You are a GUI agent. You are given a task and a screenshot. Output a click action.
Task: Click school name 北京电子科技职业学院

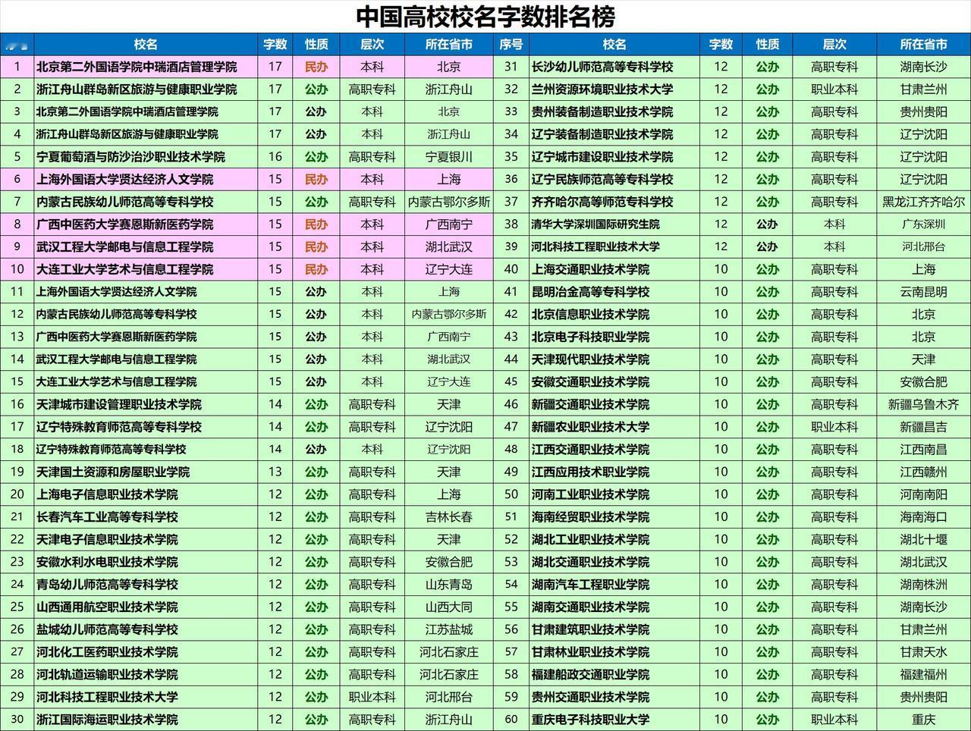point(590,337)
